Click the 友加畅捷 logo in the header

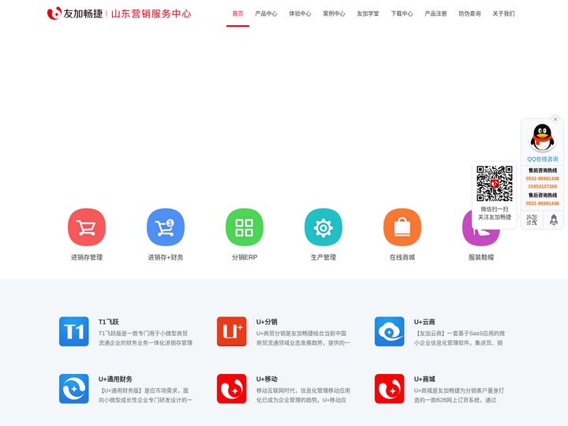click(x=75, y=13)
